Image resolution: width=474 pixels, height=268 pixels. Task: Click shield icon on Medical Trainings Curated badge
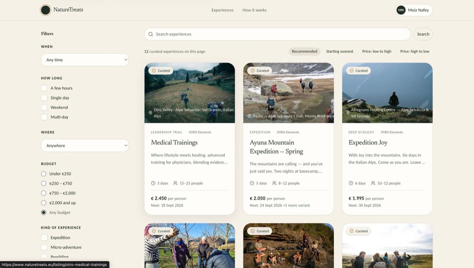click(154, 71)
